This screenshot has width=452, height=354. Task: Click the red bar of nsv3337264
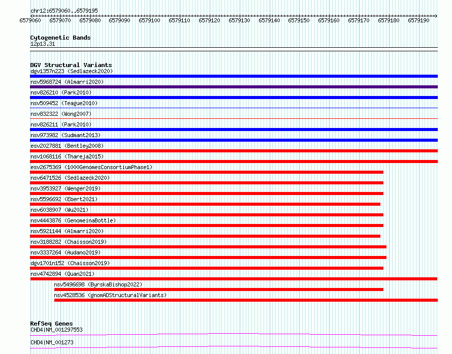[208, 258]
